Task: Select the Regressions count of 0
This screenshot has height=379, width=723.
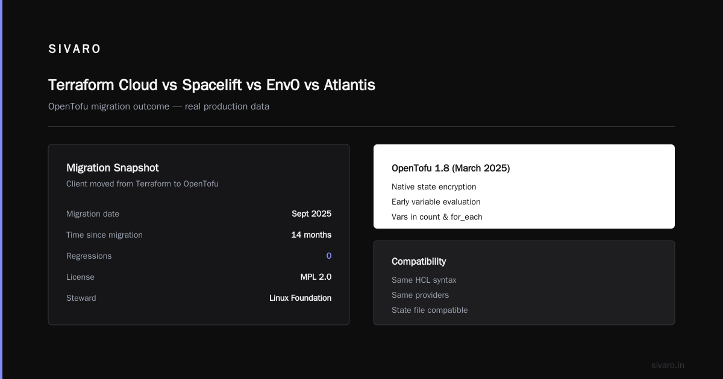Action: click(x=329, y=256)
